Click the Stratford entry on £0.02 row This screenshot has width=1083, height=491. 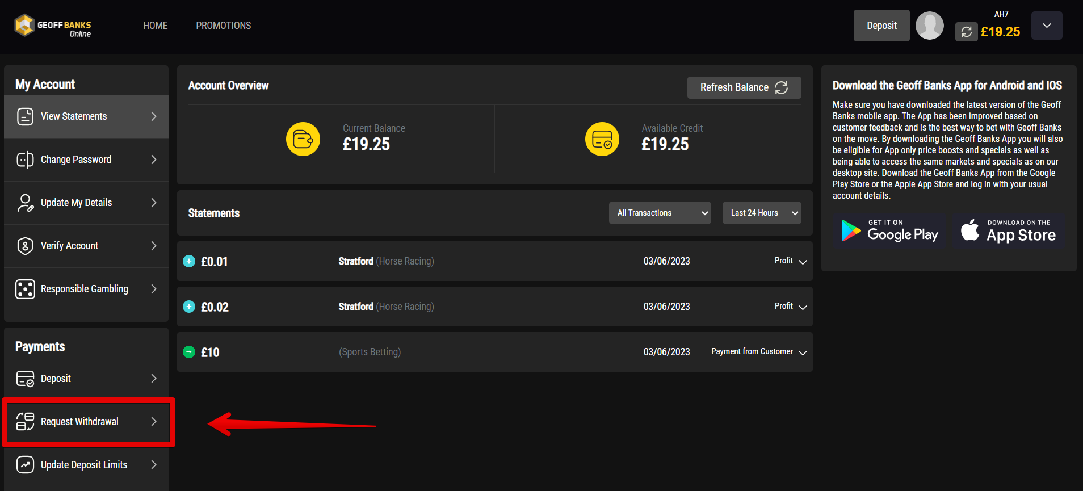(x=356, y=307)
